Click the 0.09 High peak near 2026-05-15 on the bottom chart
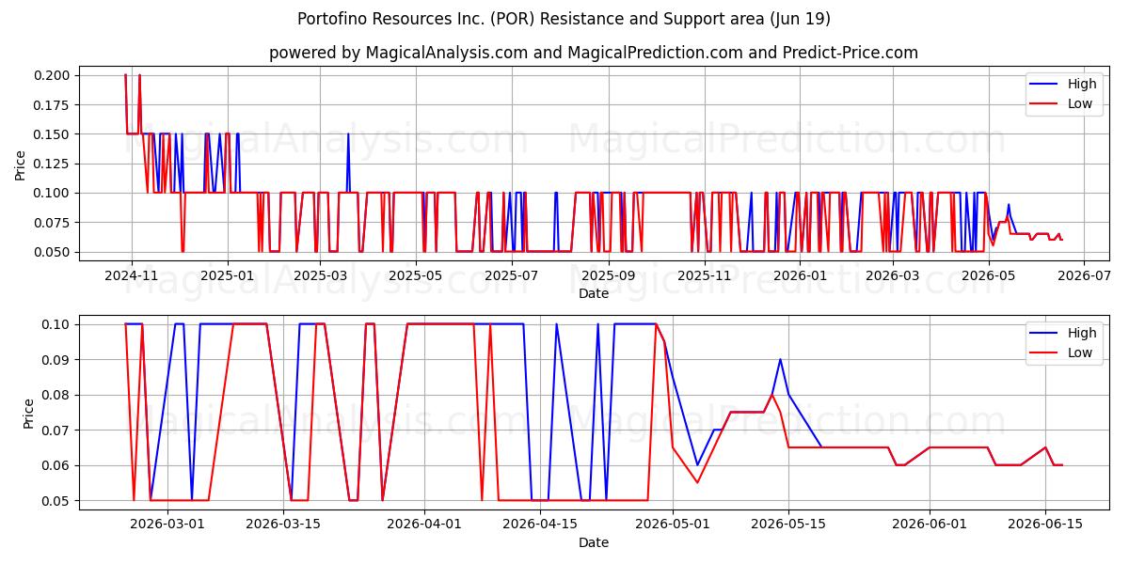 [x=780, y=359]
